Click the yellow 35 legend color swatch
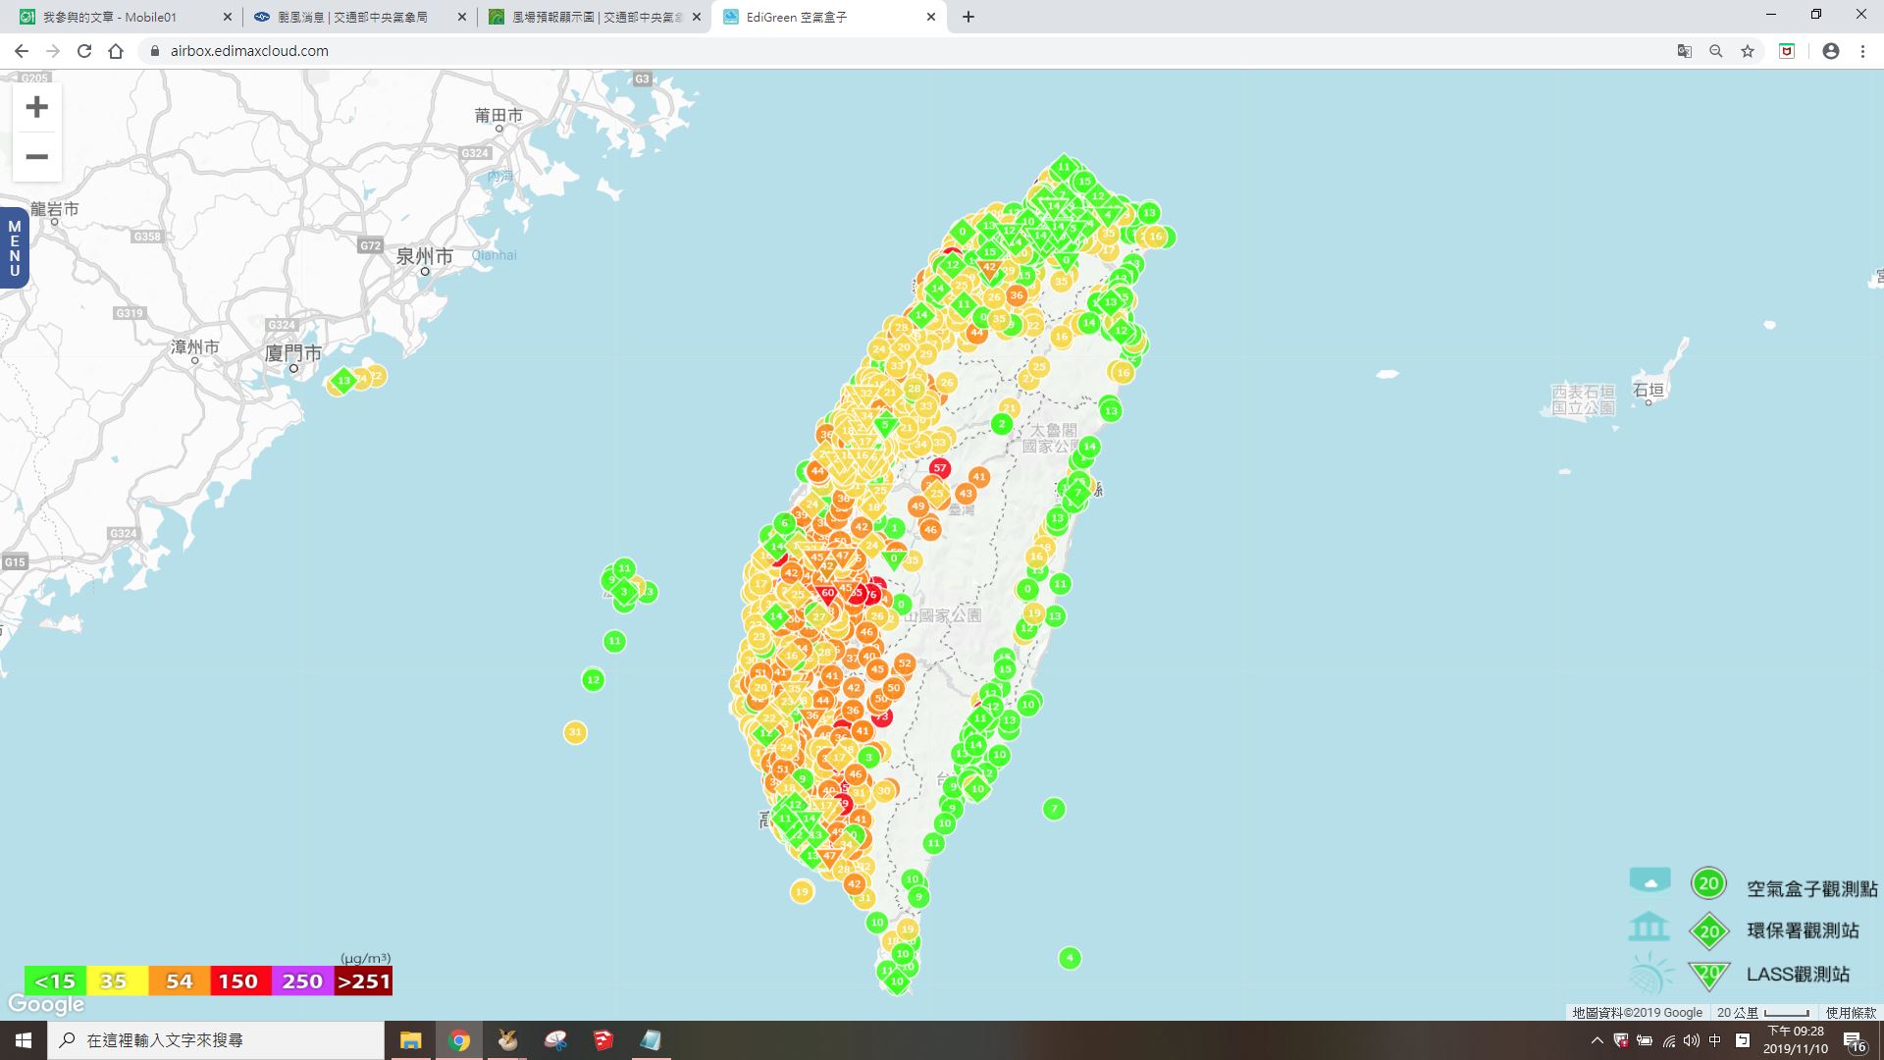This screenshot has width=1884, height=1060. tap(117, 980)
